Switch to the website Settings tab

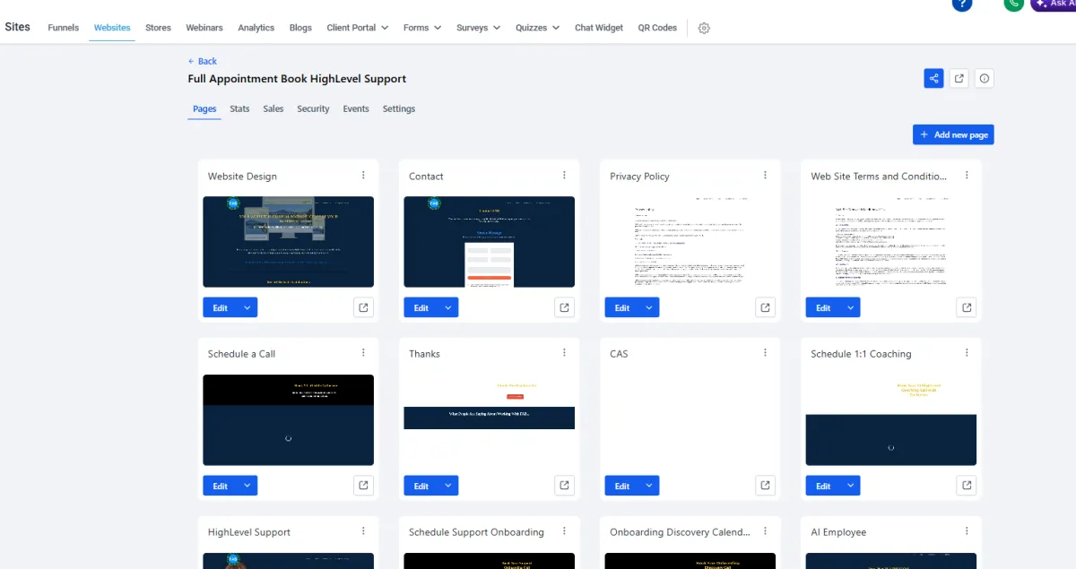[x=399, y=108]
